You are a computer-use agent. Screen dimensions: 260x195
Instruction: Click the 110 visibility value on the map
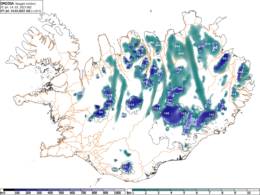pos(155,109)
